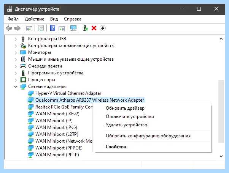Click the red X uninstall device icon
The height and width of the screenshot is (173, 229).
click(x=94, y=28)
